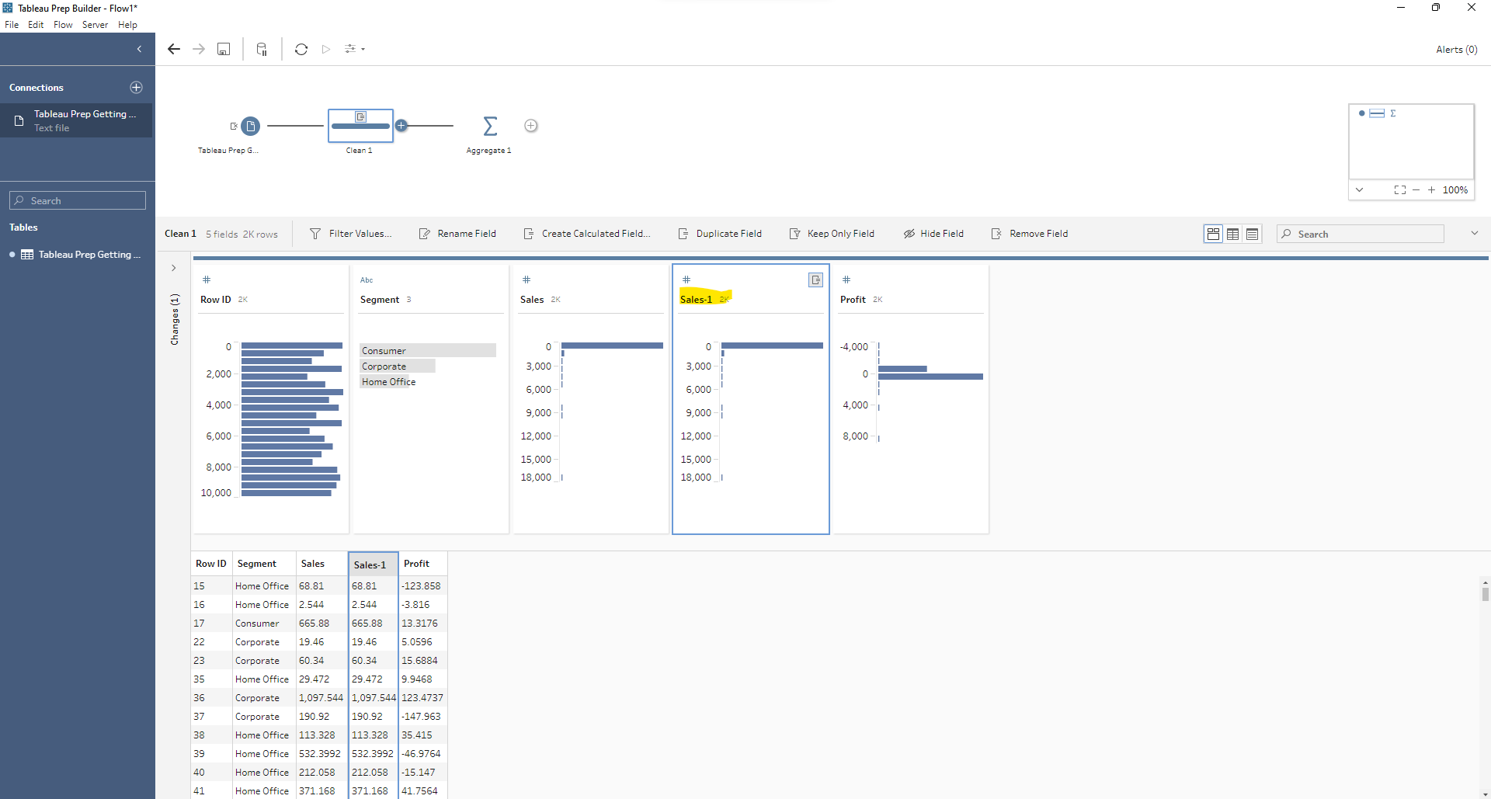Click Sales-1 column header in grid

click(x=374, y=565)
